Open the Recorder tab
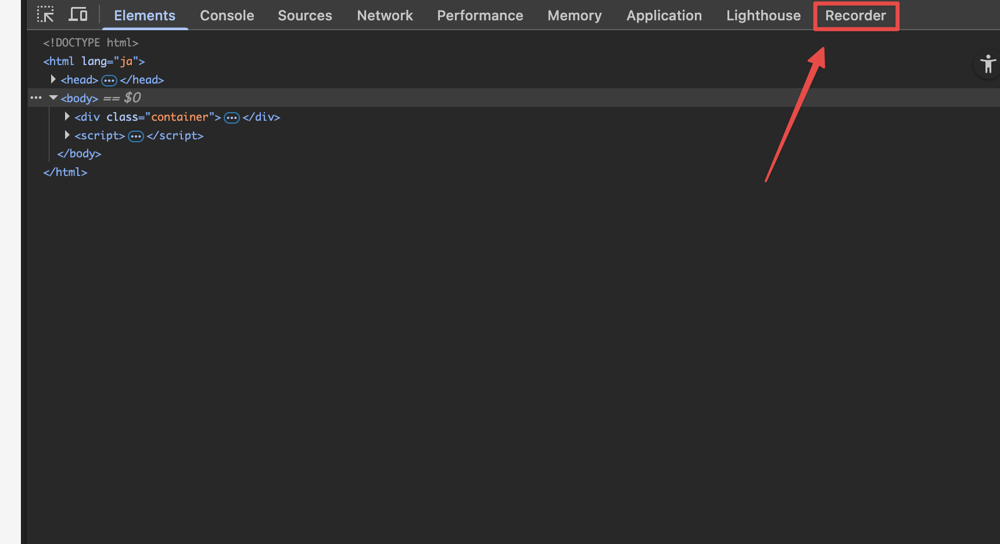Viewport: 1000px width, 544px height. 856,16
